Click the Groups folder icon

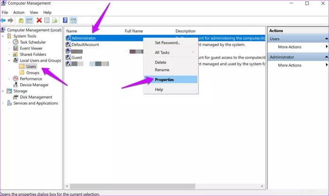coord(22,72)
